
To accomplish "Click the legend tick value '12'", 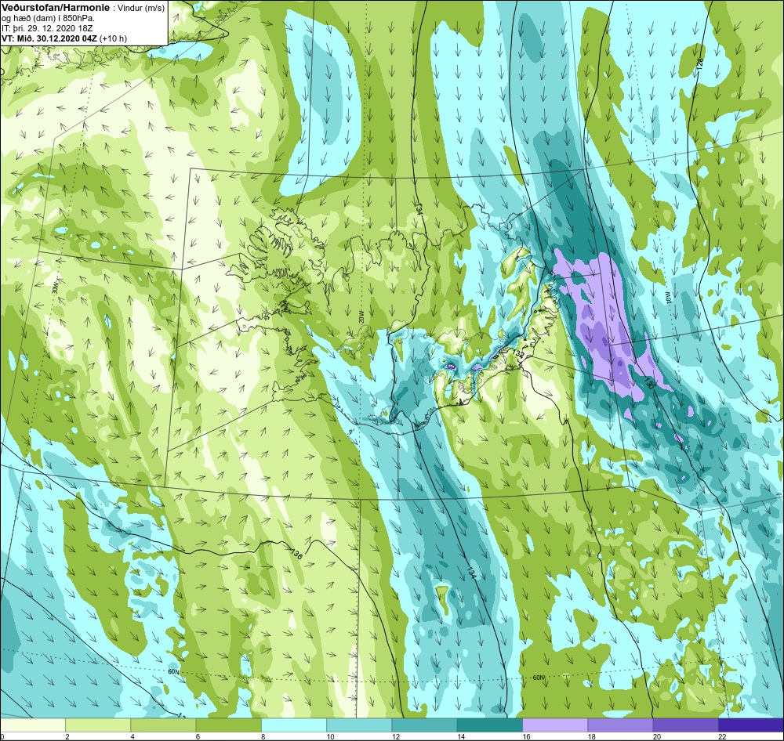I will [x=395, y=736].
